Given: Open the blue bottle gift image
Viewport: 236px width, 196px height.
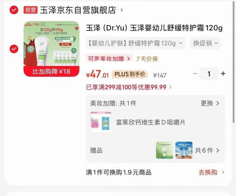Looking at the screenshot, I should [184, 150].
